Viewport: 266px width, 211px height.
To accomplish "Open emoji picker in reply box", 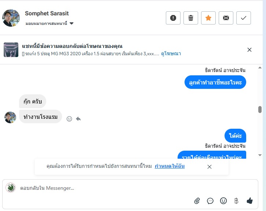I will click(x=223, y=200).
